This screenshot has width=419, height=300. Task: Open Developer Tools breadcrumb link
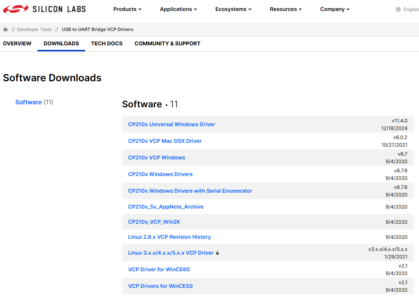(x=34, y=29)
